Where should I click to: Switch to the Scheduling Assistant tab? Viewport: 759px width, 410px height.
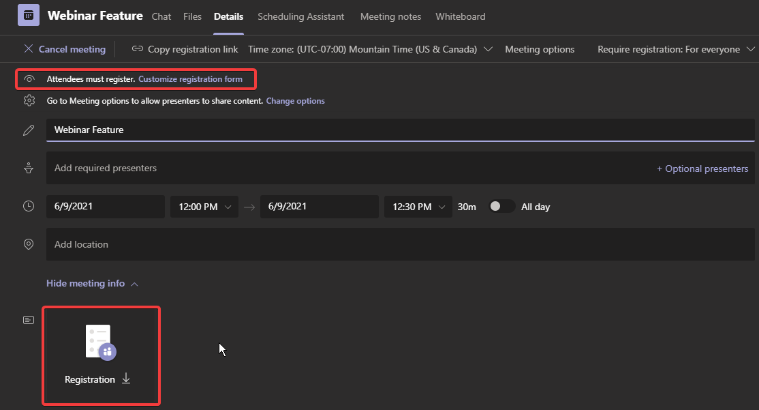[x=300, y=16]
